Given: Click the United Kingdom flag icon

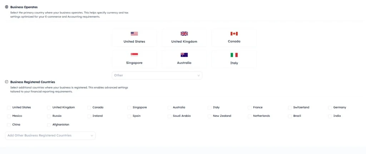Looking at the screenshot, I should point(184,34).
